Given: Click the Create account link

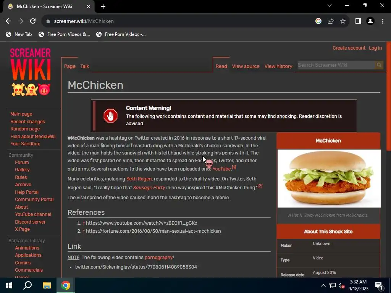Looking at the screenshot, I should (x=349, y=48).
